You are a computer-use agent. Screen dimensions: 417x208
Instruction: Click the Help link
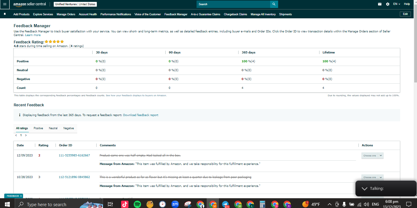(x=407, y=4)
